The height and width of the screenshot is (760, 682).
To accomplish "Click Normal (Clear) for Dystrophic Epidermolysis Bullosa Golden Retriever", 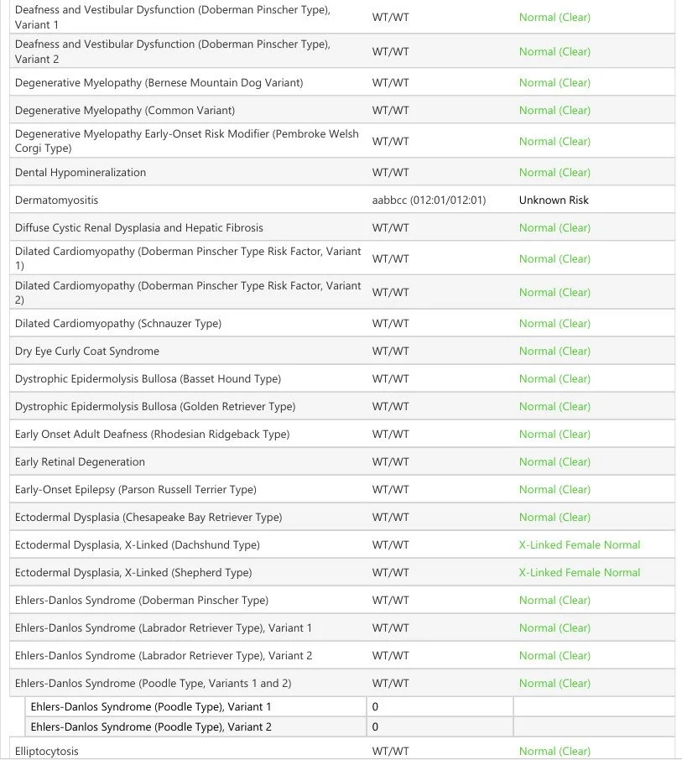I will coord(554,407).
